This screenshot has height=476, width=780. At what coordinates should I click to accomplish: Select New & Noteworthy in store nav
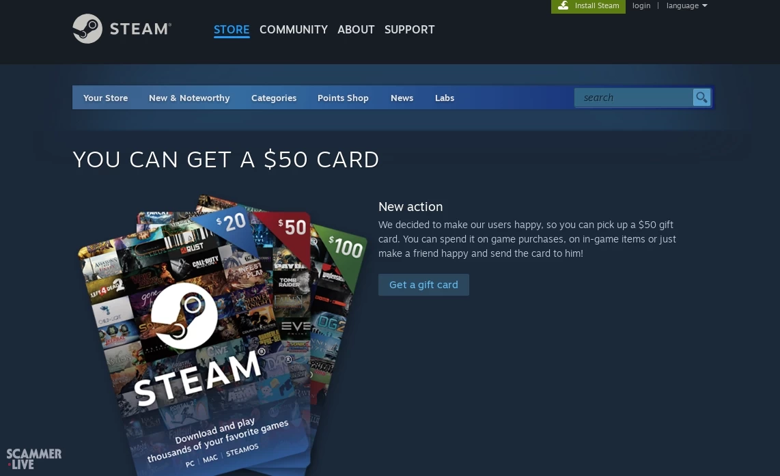click(189, 98)
